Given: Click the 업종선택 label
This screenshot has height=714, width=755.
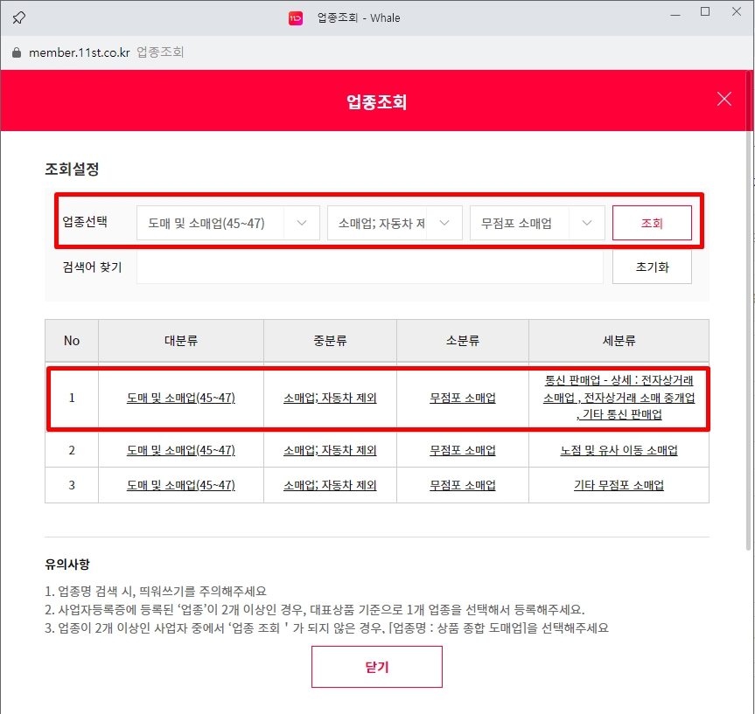Looking at the screenshot, I should (85, 222).
